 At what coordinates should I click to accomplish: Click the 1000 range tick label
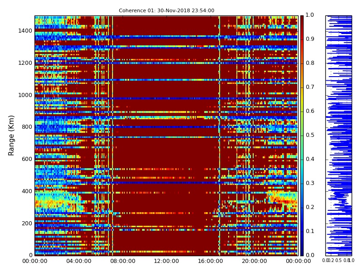[25, 95]
